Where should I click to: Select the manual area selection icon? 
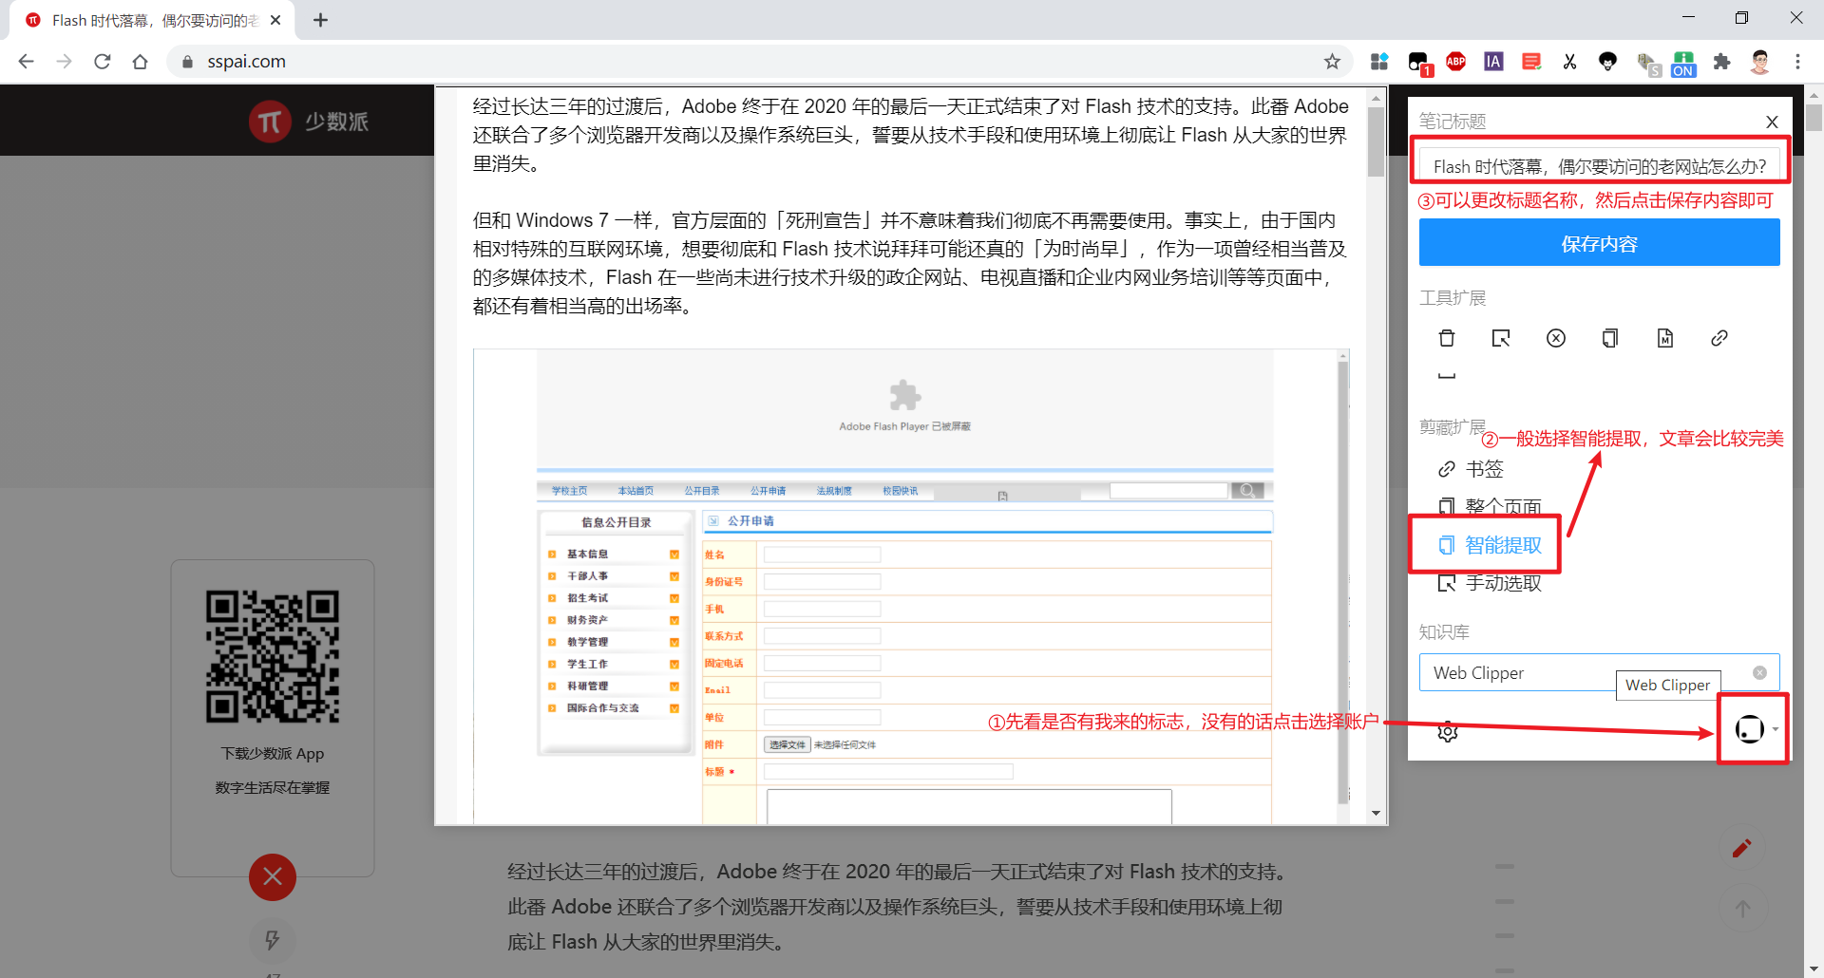(x=1501, y=338)
